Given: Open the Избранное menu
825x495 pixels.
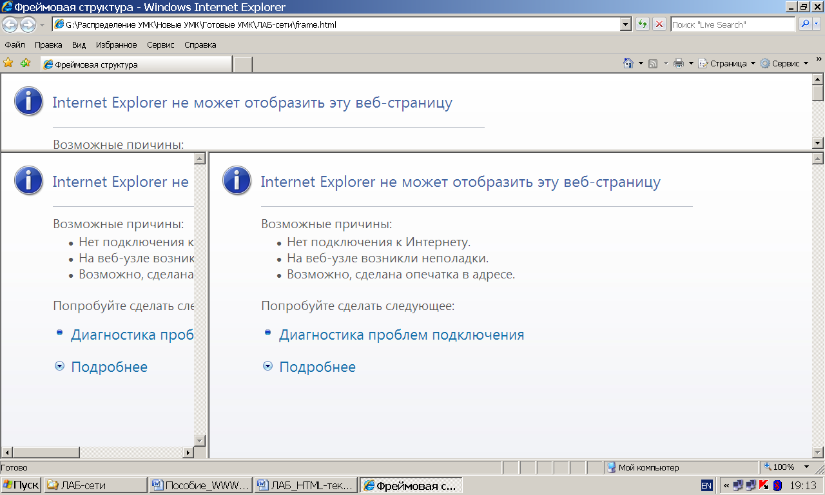Looking at the screenshot, I should click(116, 44).
